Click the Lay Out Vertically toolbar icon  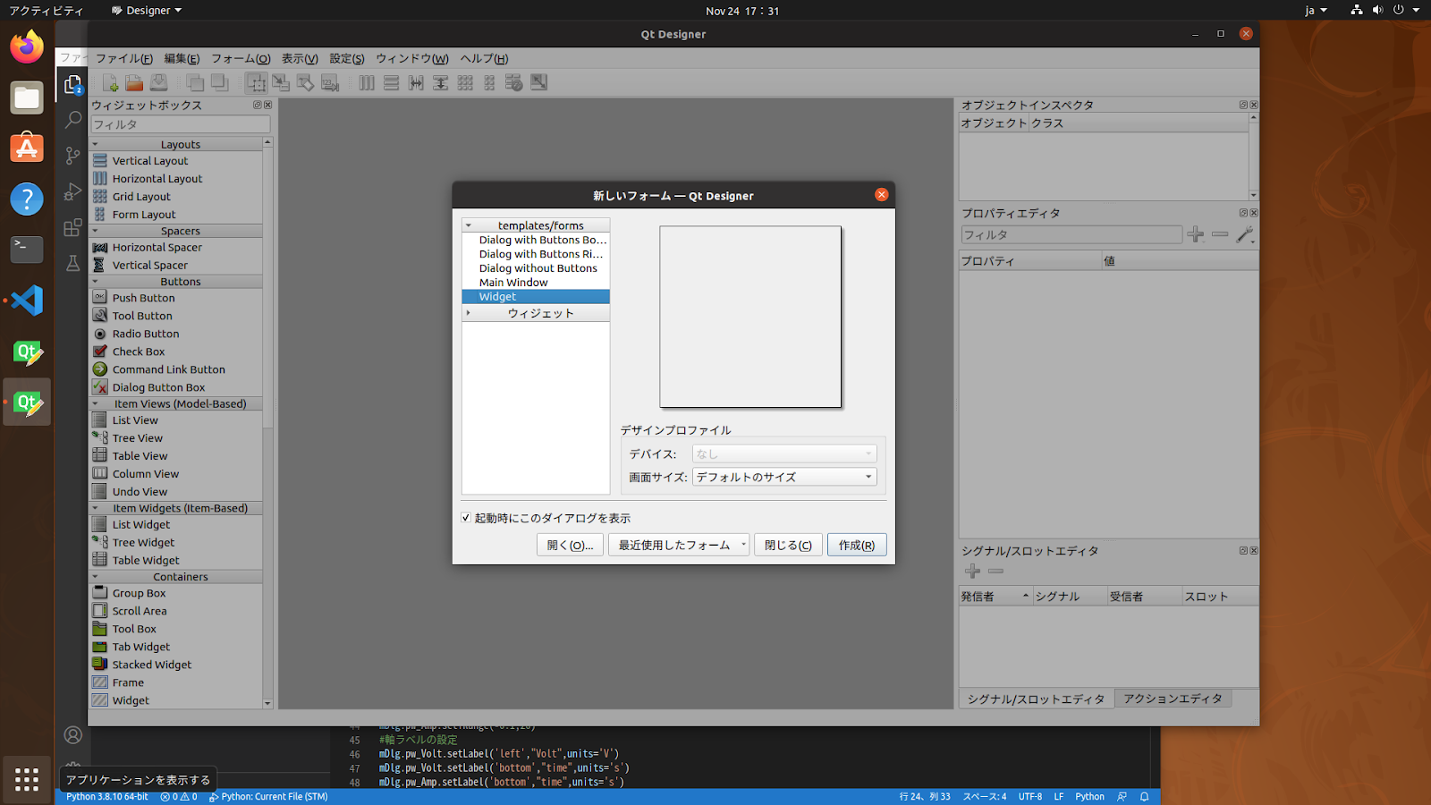(391, 83)
